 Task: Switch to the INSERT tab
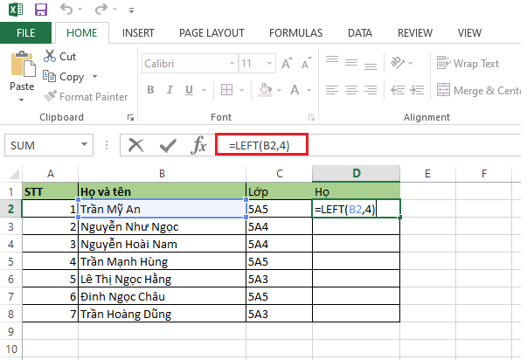138,32
